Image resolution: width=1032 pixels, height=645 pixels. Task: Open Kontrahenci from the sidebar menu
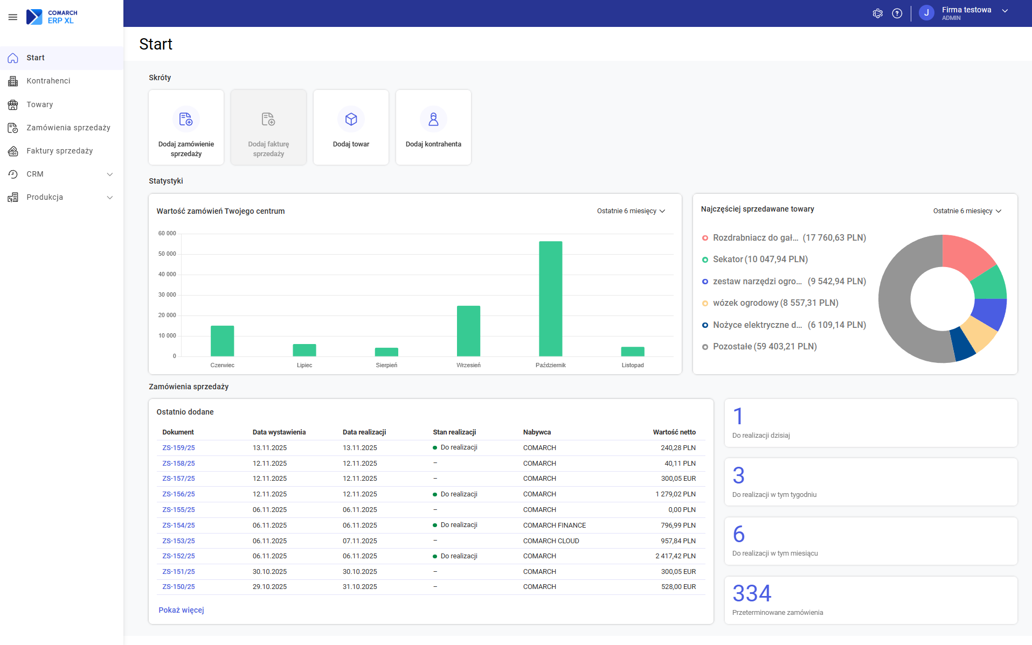point(48,81)
